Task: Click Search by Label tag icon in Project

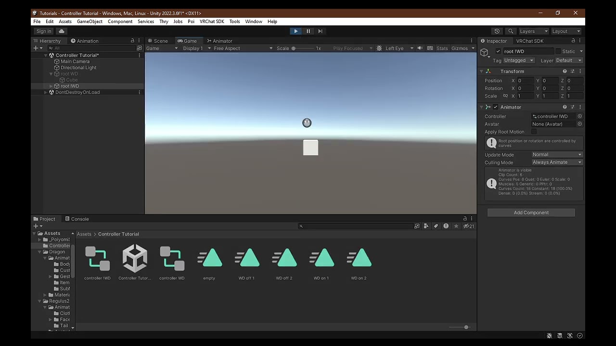Action: pos(436,226)
